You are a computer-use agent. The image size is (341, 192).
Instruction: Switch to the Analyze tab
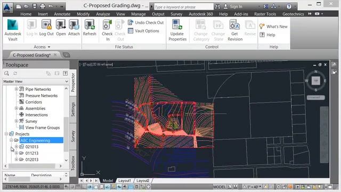103,14
